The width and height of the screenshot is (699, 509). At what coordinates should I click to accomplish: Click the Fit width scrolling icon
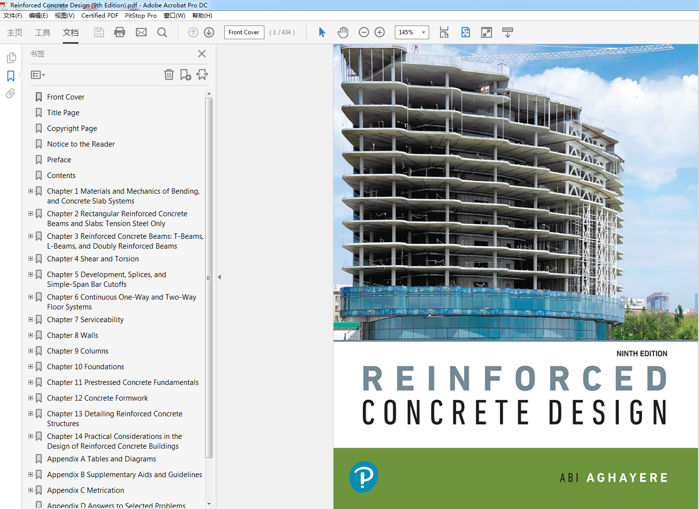(x=444, y=32)
